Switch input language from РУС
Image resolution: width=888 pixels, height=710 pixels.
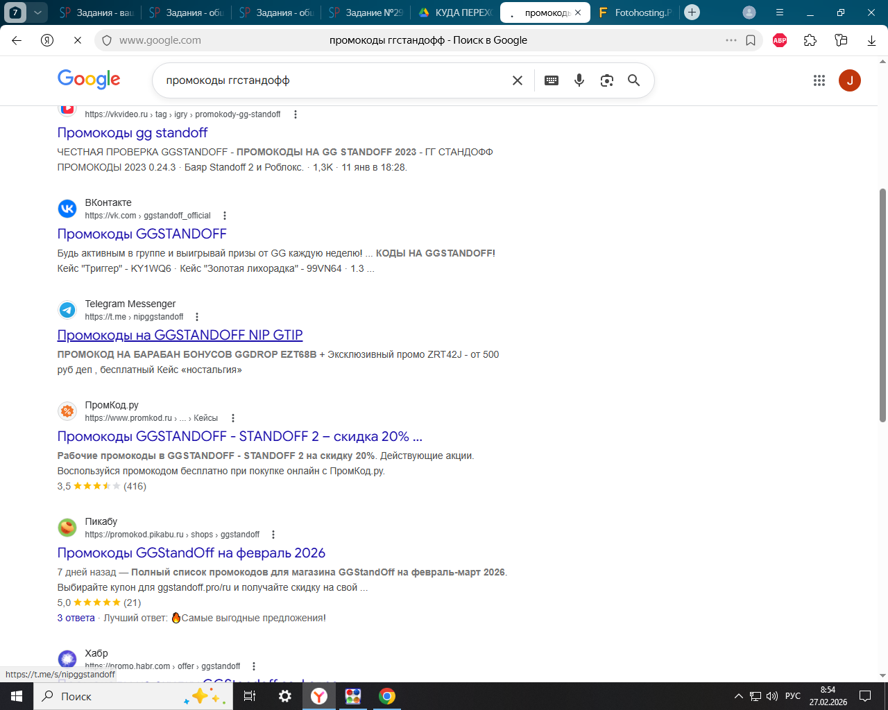pos(793,696)
